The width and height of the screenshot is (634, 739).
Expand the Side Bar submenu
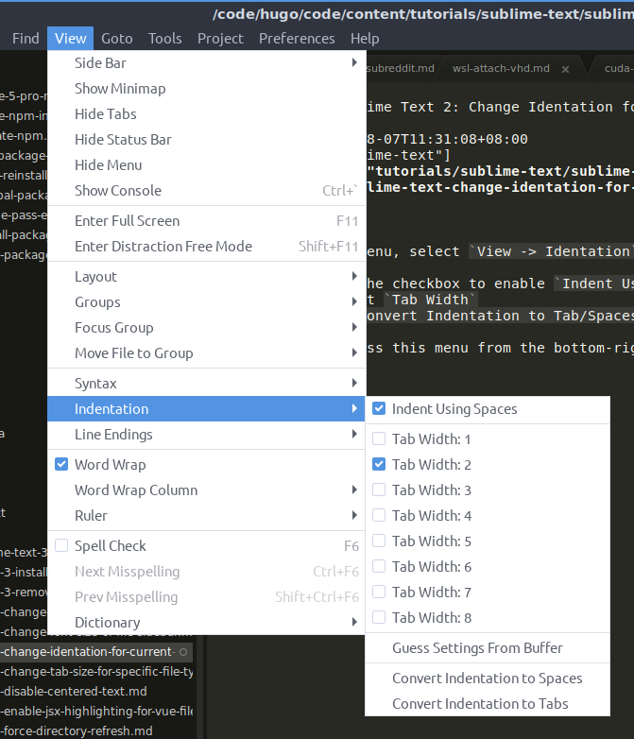click(207, 62)
